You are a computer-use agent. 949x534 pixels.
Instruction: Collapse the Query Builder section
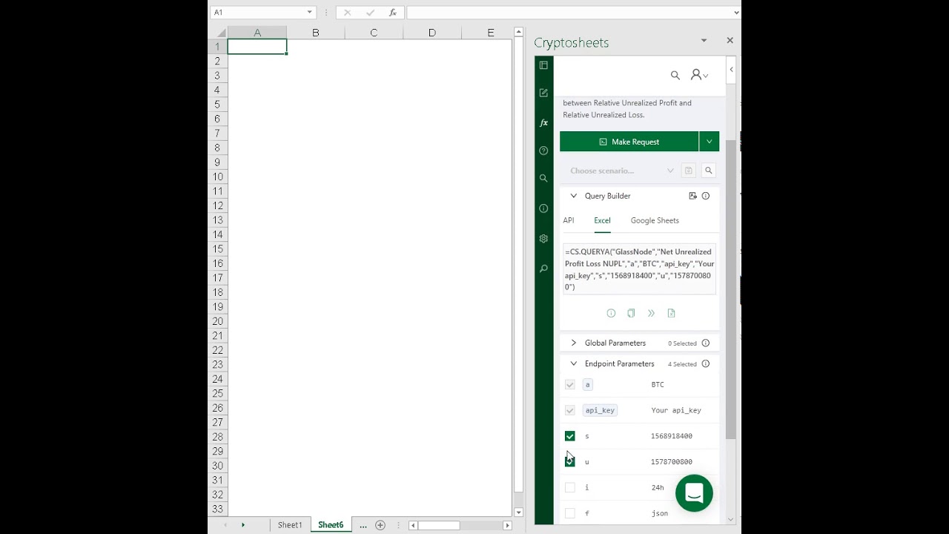click(573, 196)
